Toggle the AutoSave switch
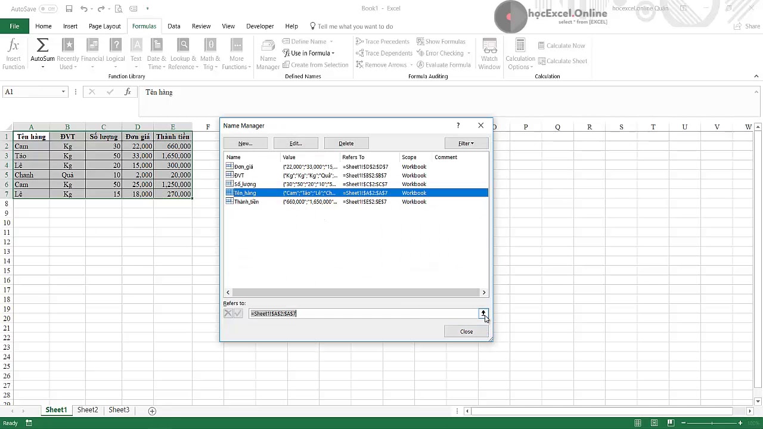 [48, 9]
